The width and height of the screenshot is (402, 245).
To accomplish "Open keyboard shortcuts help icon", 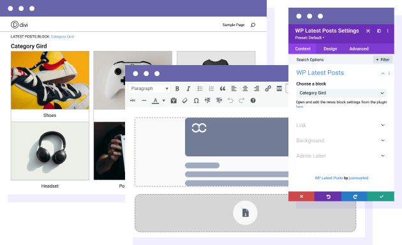I will pyautogui.click(x=253, y=100).
